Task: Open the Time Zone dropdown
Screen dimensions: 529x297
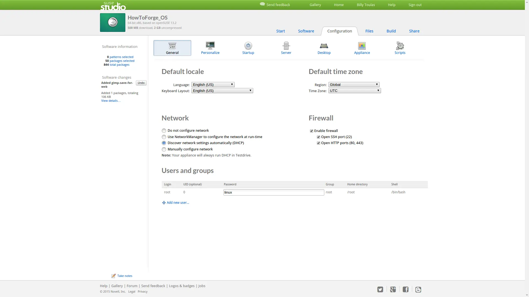Action: click(x=355, y=91)
